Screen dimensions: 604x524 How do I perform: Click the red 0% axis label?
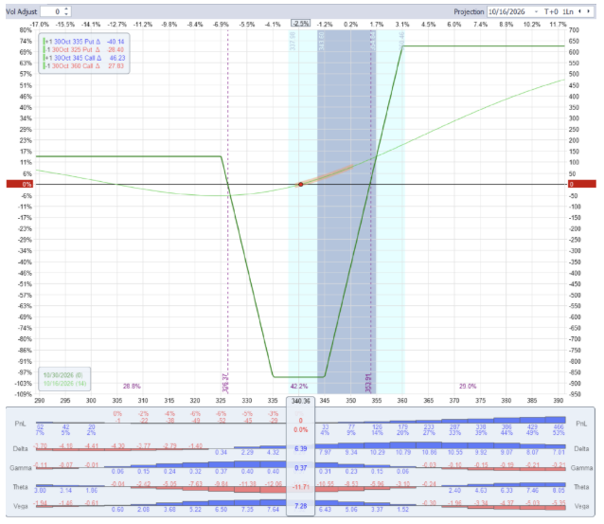pos(19,185)
